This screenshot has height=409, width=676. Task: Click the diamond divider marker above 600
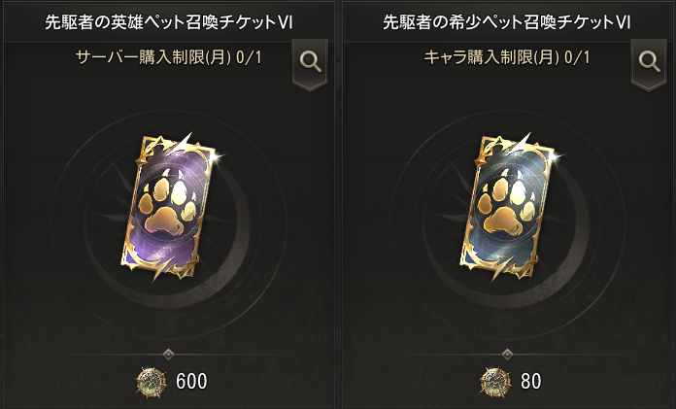(x=169, y=355)
